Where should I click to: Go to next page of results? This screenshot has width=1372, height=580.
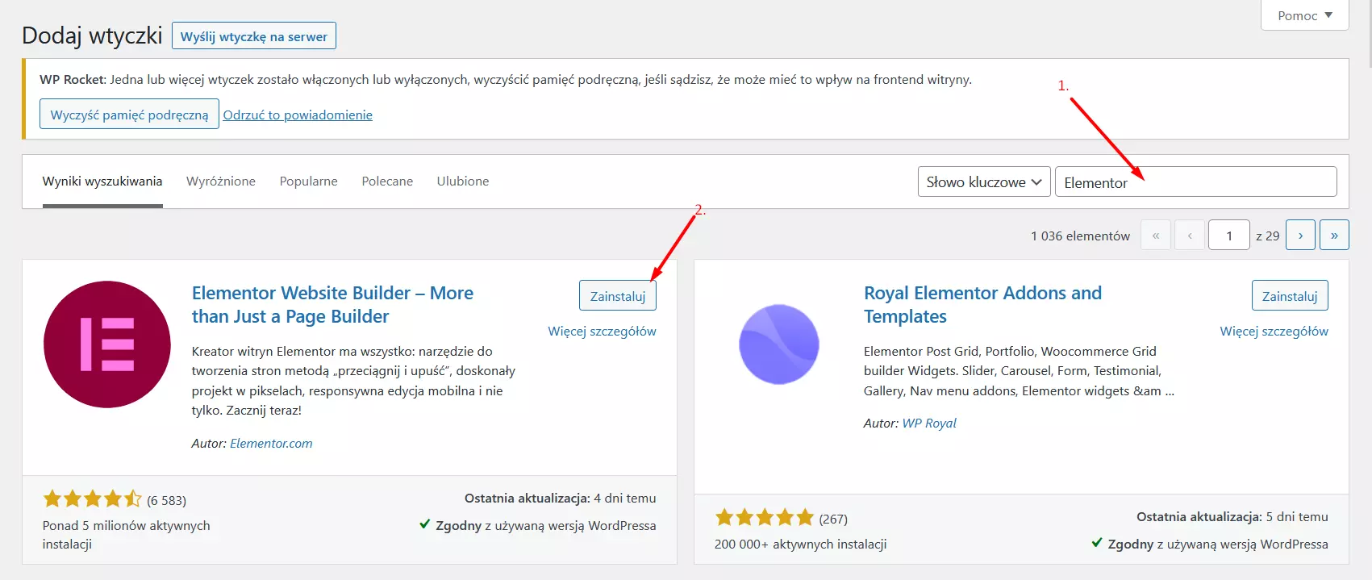pos(1300,236)
